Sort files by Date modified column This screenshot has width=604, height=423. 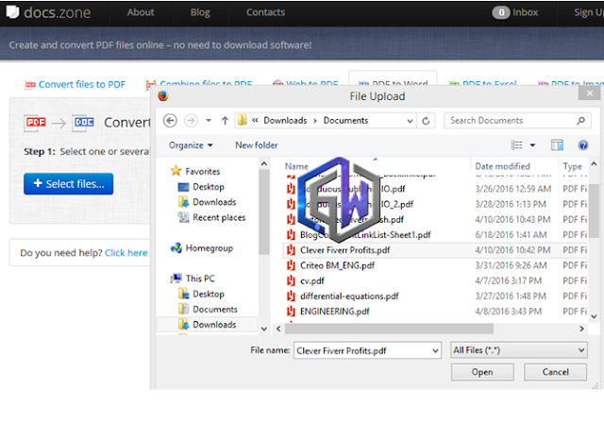(502, 166)
